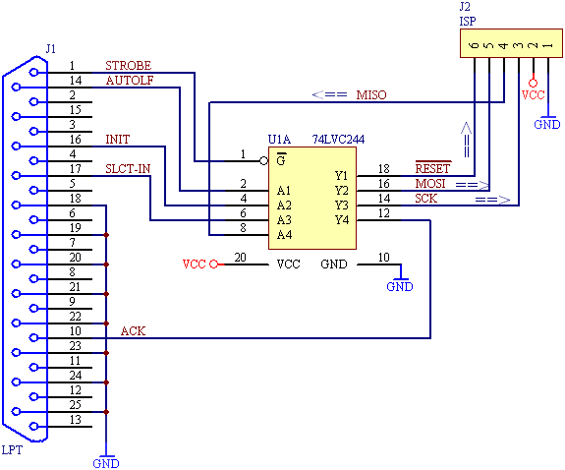Select the ACK net label
This screenshot has height=470, width=565.
point(133,331)
